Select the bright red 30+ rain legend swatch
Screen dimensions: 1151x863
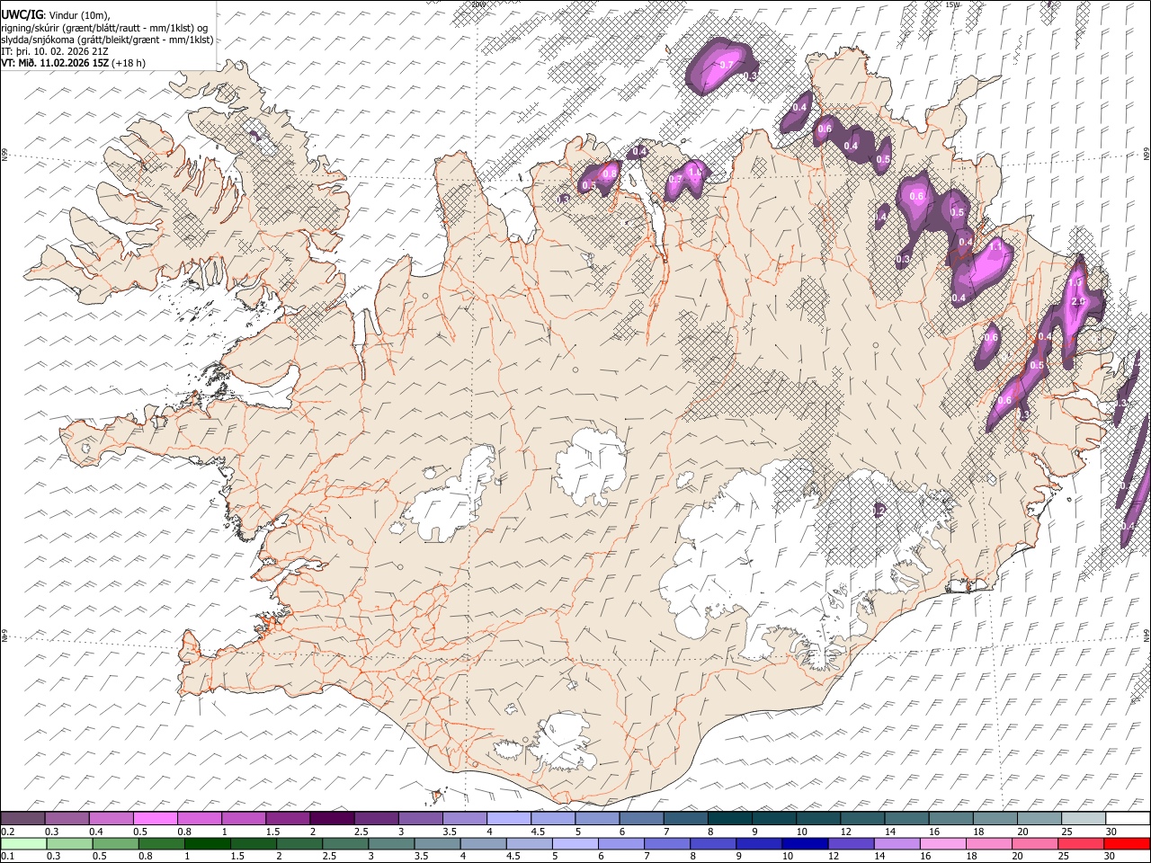click(x=1126, y=843)
